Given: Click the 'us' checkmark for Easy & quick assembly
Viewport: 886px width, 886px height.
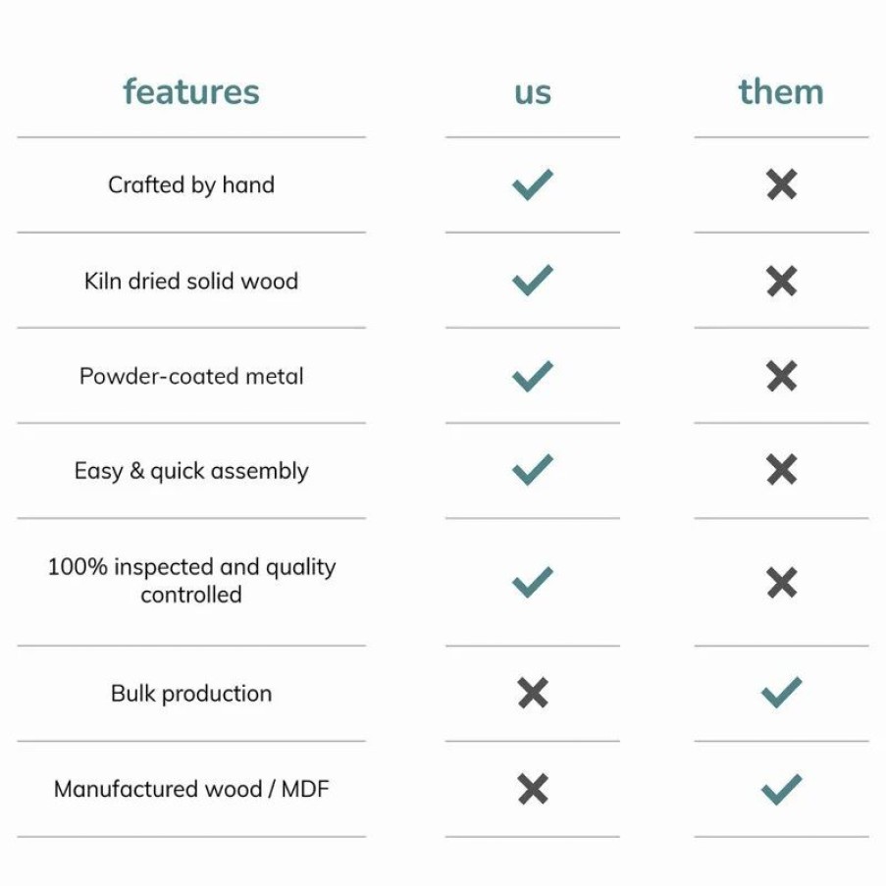Looking at the screenshot, I should tap(532, 470).
